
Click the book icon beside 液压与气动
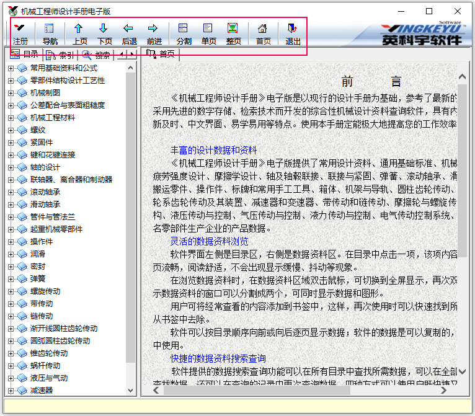tap(22, 378)
